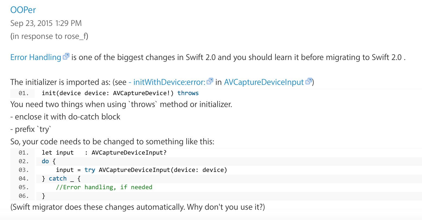Click the 'enclose it with do-catch block' line

65,117
